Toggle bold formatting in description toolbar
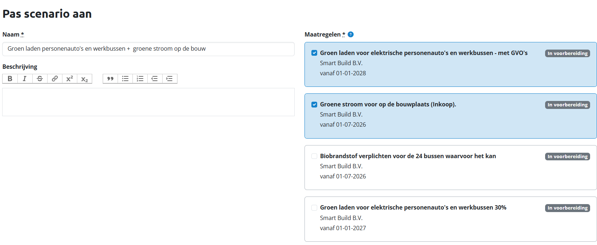This screenshot has width=597, height=245. click(10, 79)
